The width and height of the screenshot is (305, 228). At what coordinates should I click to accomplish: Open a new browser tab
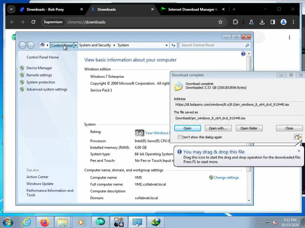click(x=234, y=9)
